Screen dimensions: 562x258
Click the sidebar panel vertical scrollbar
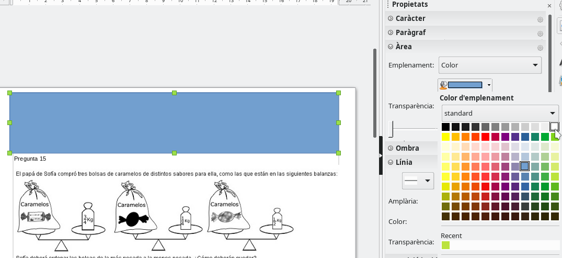pos(549,53)
